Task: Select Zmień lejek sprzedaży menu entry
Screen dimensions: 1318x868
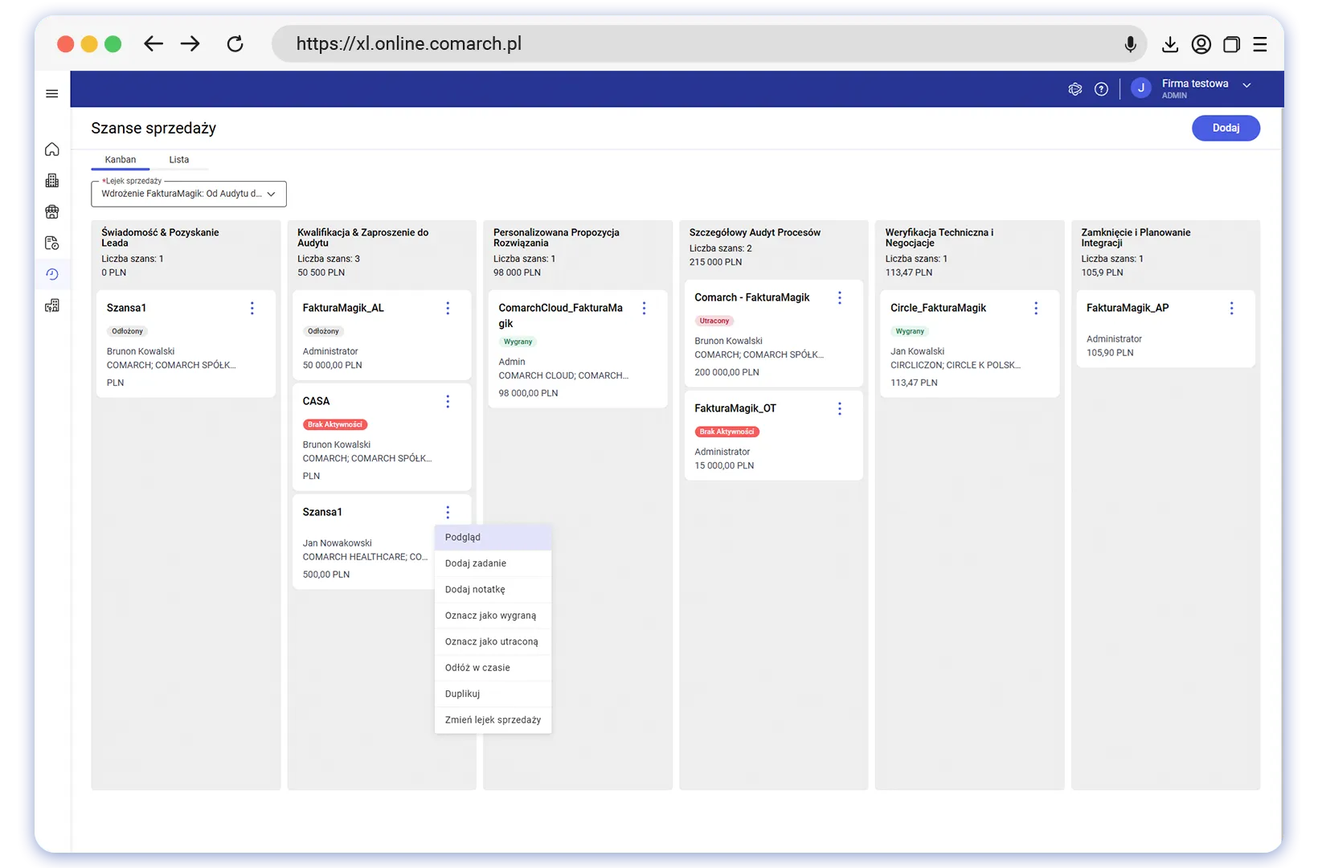Action: [x=493, y=720]
